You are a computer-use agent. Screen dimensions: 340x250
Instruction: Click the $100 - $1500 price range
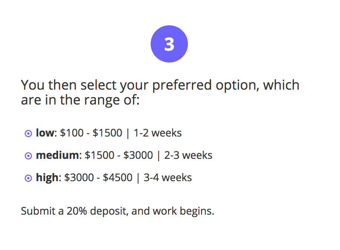point(91,133)
